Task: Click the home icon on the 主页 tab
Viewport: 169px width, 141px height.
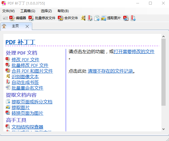Action: point(4,26)
